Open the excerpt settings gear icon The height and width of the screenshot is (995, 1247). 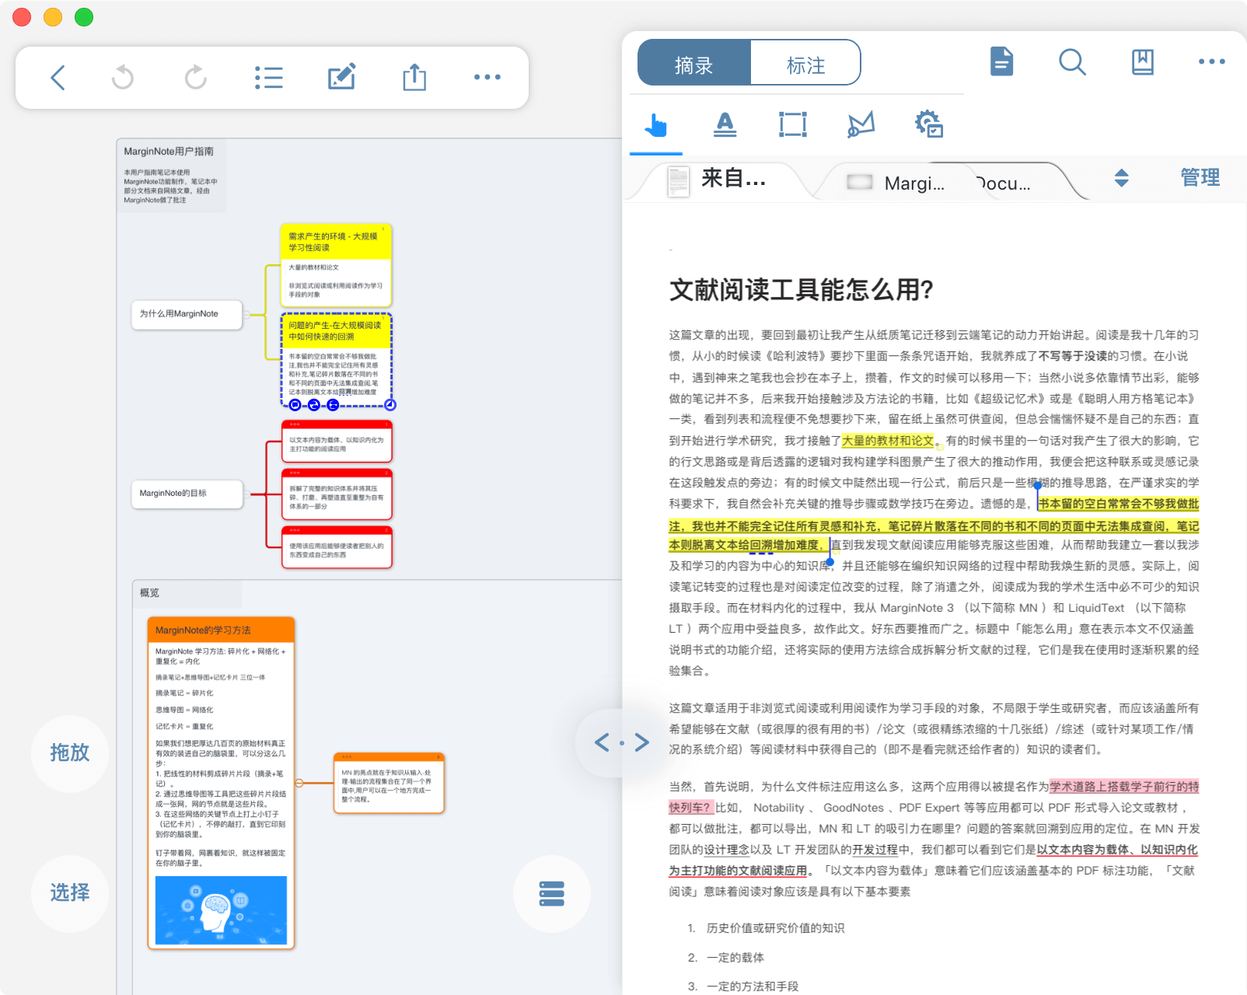pos(928,124)
